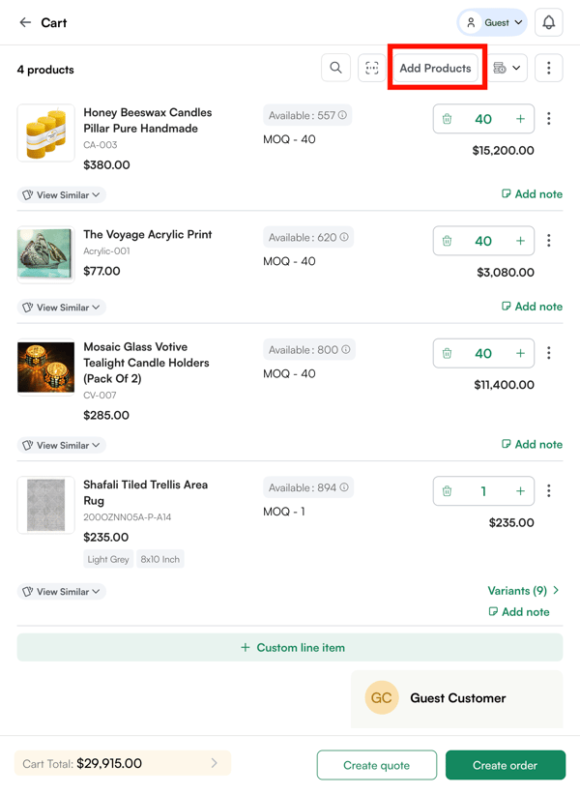Add a Custom line item
Image resolution: width=580 pixels, height=794 pixels.
tap(290, 648)
